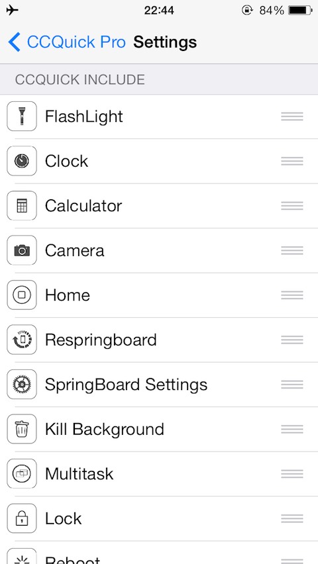The height and width of the screenshot is (564, 318).
Task: Grab the reorder handle for FlashLight
Action: [x=292, y=117]
